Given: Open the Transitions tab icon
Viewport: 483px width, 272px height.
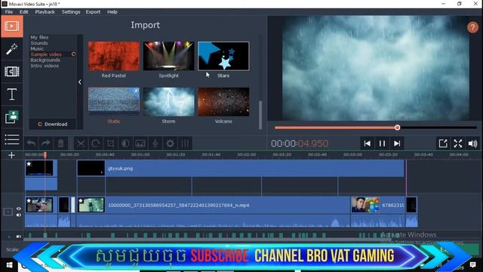Looking at the screenshot, I should [x=12, y=72].
